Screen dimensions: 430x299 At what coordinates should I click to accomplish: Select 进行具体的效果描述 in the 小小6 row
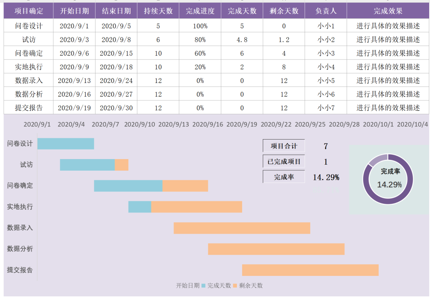tap(388, 94)
